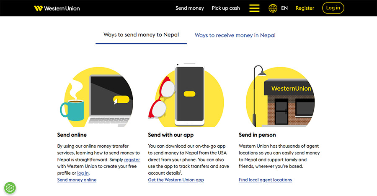The width and height of the screenshot is (377, 196).
Task: Click the Log in button
Action: (x=333, y=8)
